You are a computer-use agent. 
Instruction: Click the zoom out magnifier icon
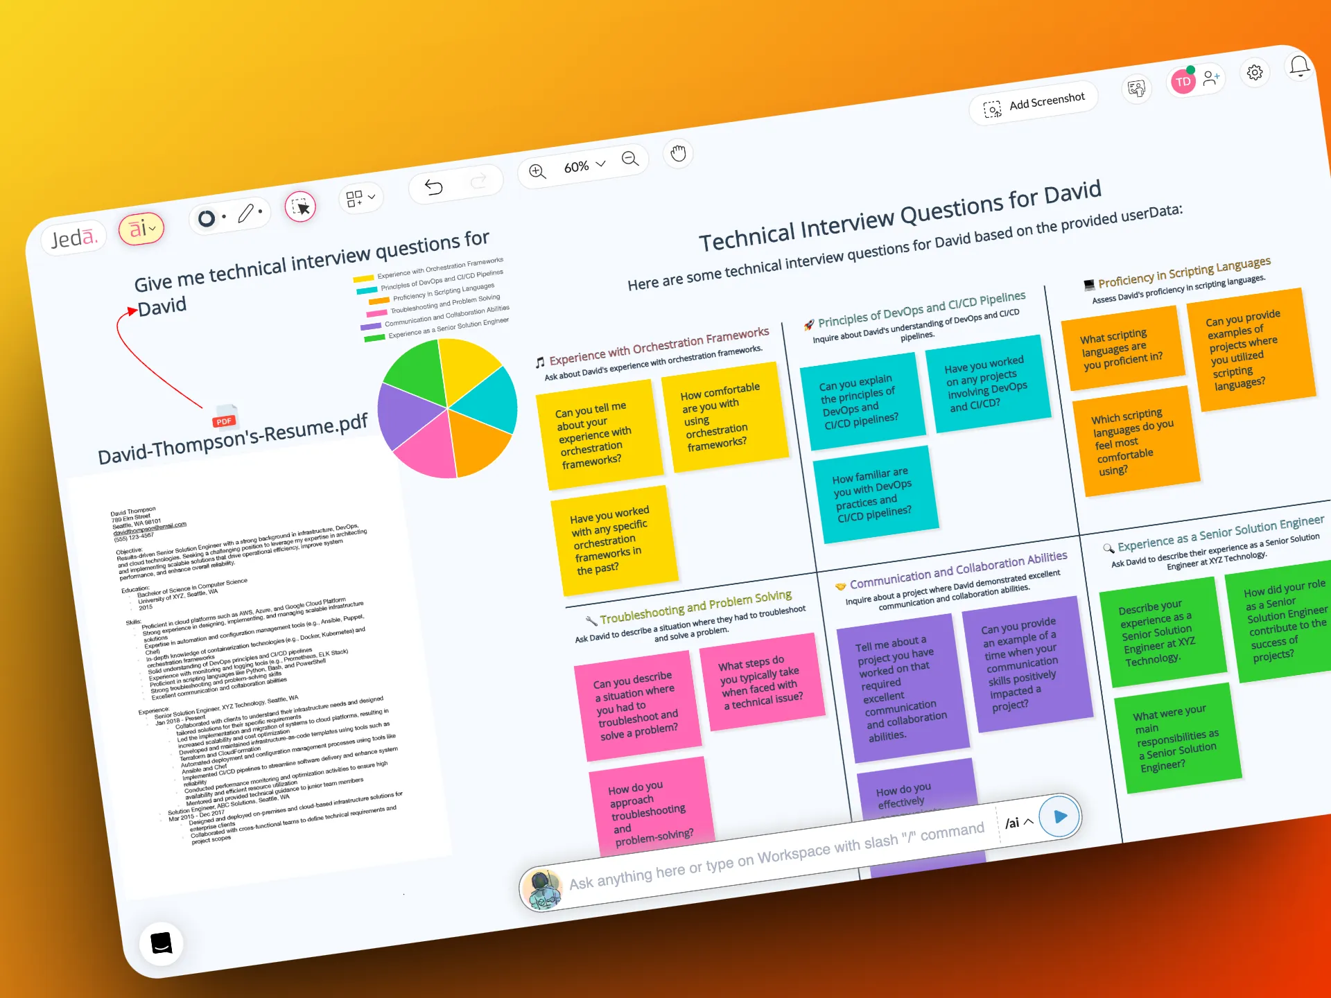629,159
